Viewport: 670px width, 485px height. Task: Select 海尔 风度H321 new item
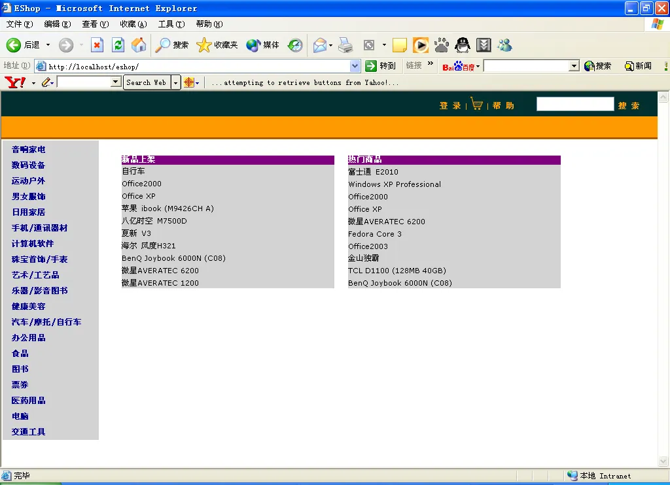pyautogui.click(x=149, y=246)
